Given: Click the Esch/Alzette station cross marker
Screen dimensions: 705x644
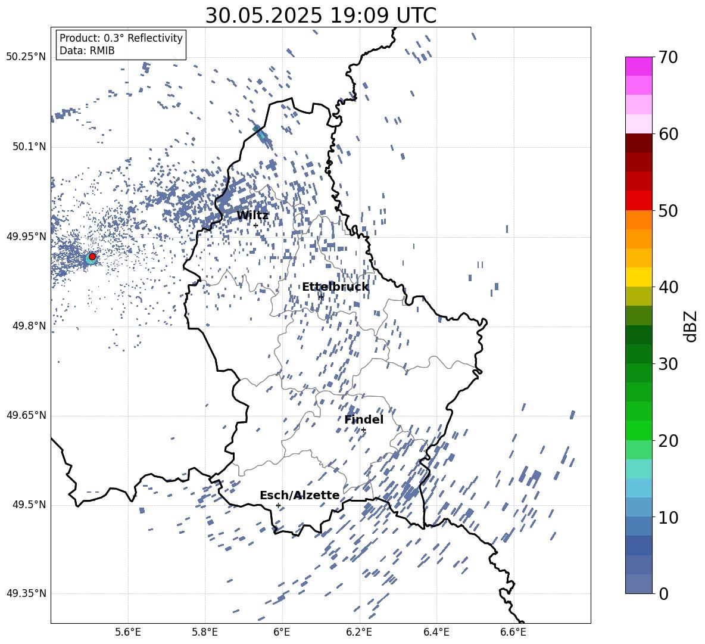Looking at the screenshot, I should 278,505.
